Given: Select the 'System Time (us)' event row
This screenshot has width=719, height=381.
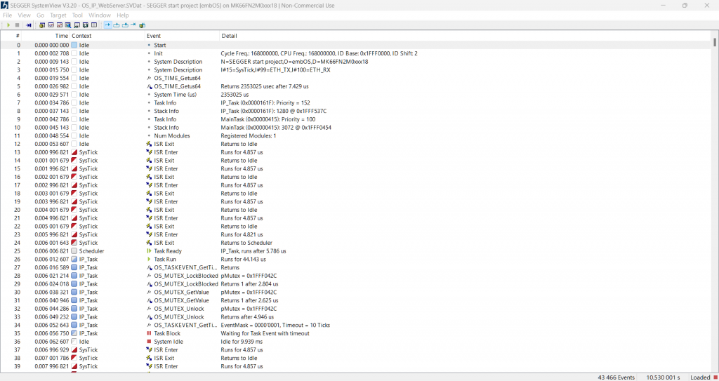Looking at the screenshot, I should coord(356,95).
